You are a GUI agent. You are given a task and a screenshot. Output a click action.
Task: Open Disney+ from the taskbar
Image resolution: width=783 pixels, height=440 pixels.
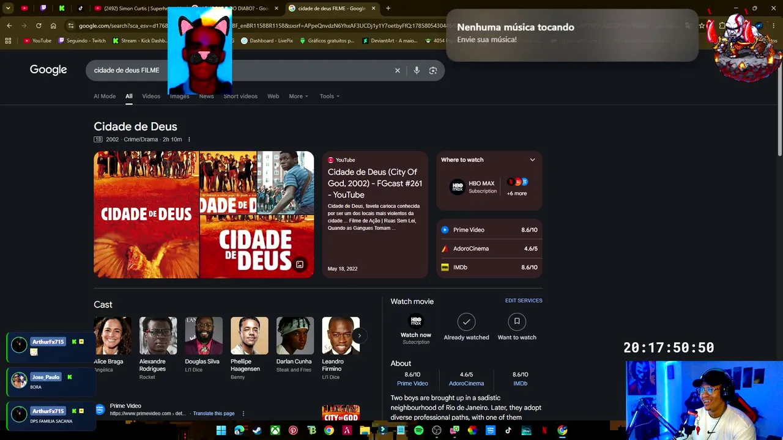(x=526, y=430)
